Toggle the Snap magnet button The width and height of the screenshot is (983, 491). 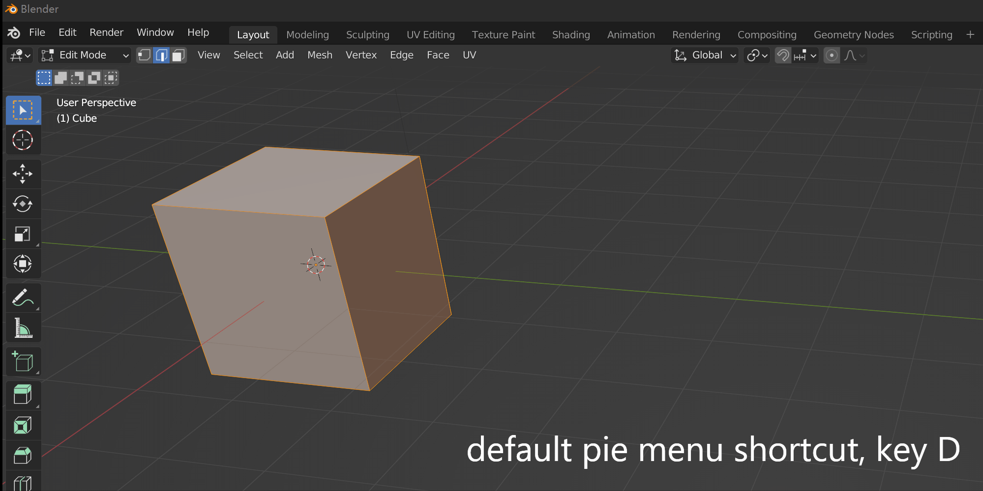click(x=783, y=55)
